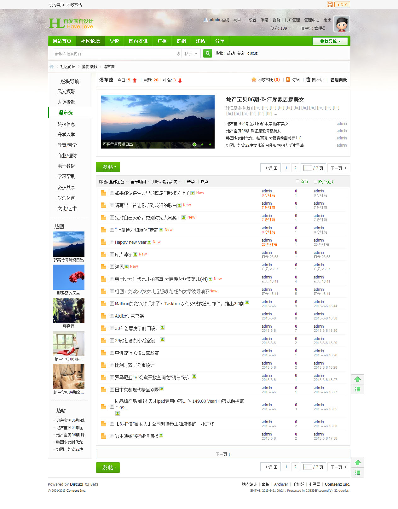Open the 快捷导航 dropdown
Image resolution: width=398 pixels, height=509 pixels.
pos(330,41)
